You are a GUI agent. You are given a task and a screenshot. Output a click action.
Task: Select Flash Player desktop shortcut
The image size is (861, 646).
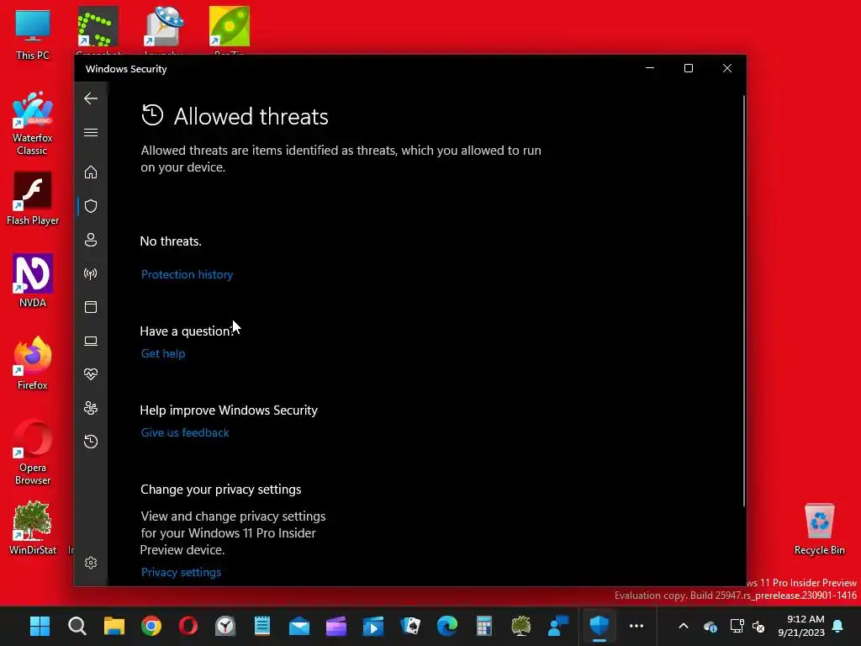point(33,199)
